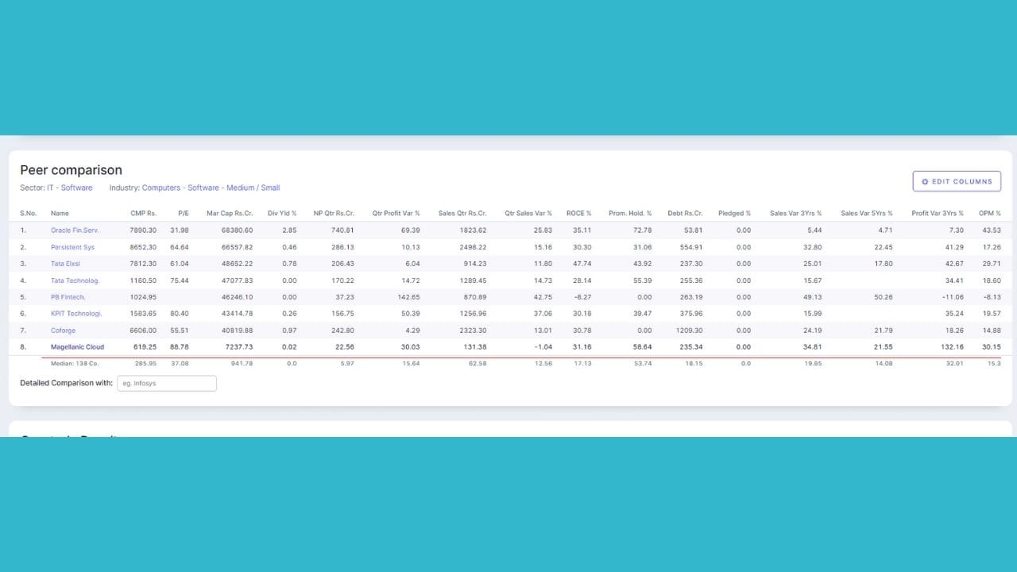Viewport: 1017px width, 572px height.
Task: Open the Coforge company page
Action: (64, 330)
